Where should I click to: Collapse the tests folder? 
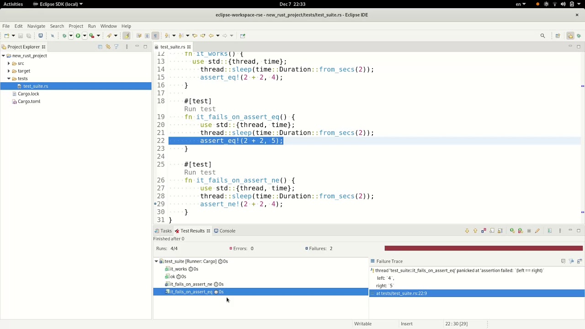[9, 79]
